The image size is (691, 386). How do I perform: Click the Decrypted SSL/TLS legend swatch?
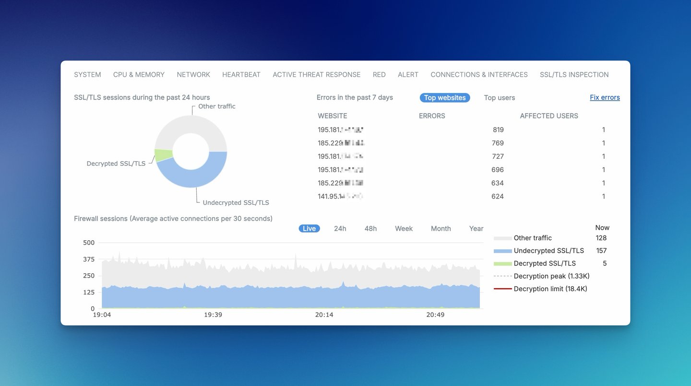click(x=502, y=264)
